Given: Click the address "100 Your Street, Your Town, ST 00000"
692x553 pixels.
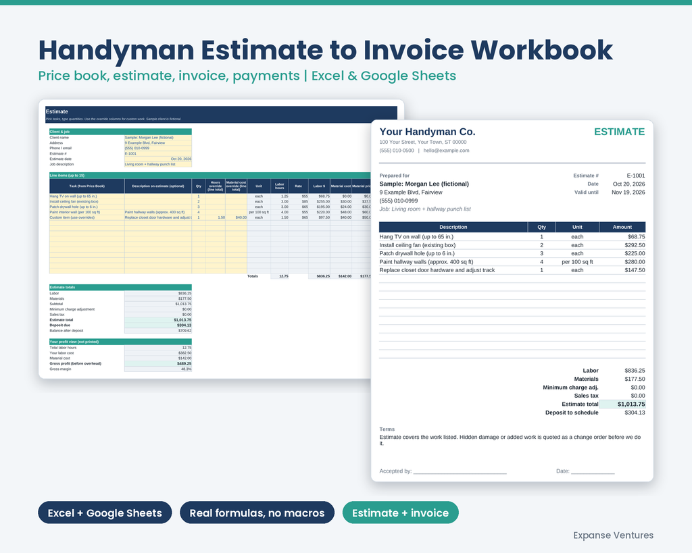Looking at the screenshot, I should (x=423, y=142).
